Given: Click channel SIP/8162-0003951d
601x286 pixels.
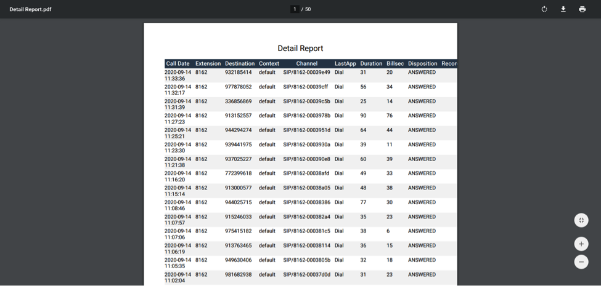Looking at the screenshot, I should tap(306, 130).
